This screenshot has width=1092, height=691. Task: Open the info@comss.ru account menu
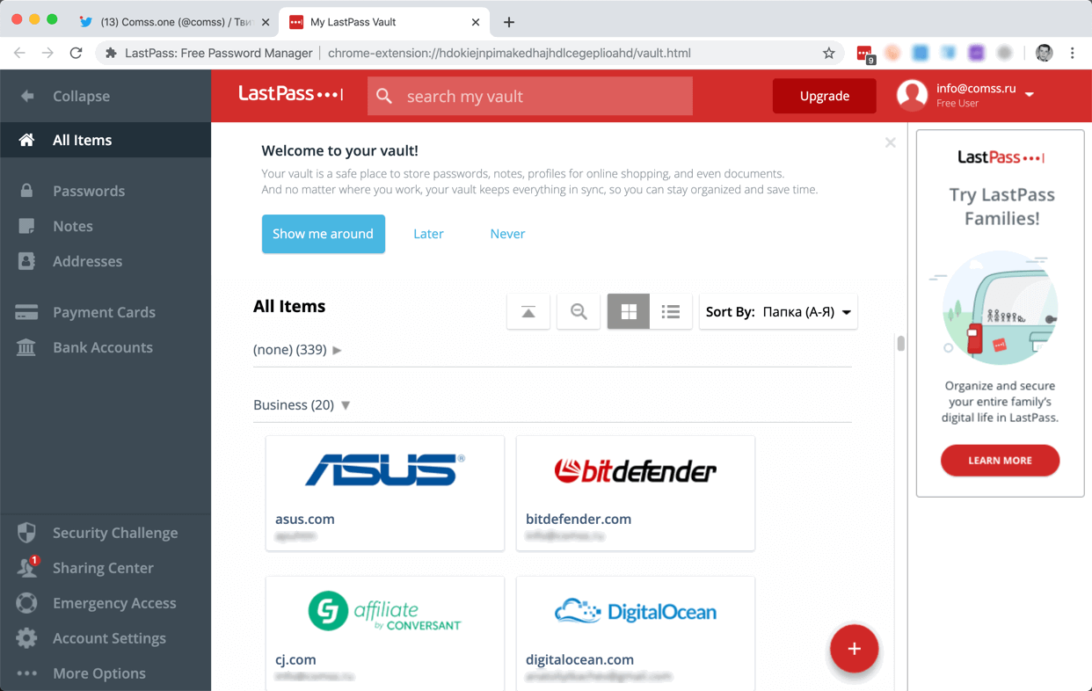pyautogui.click(x=965, y=95)
